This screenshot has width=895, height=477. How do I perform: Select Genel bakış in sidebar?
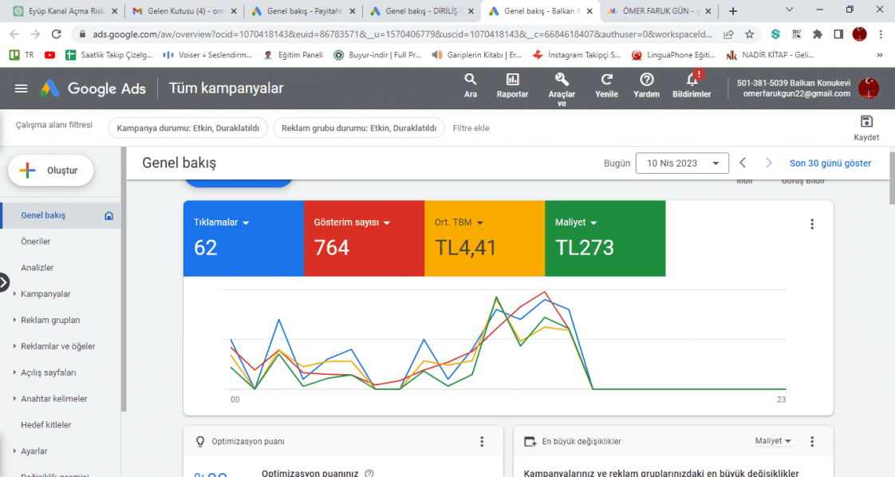[61, 215]
